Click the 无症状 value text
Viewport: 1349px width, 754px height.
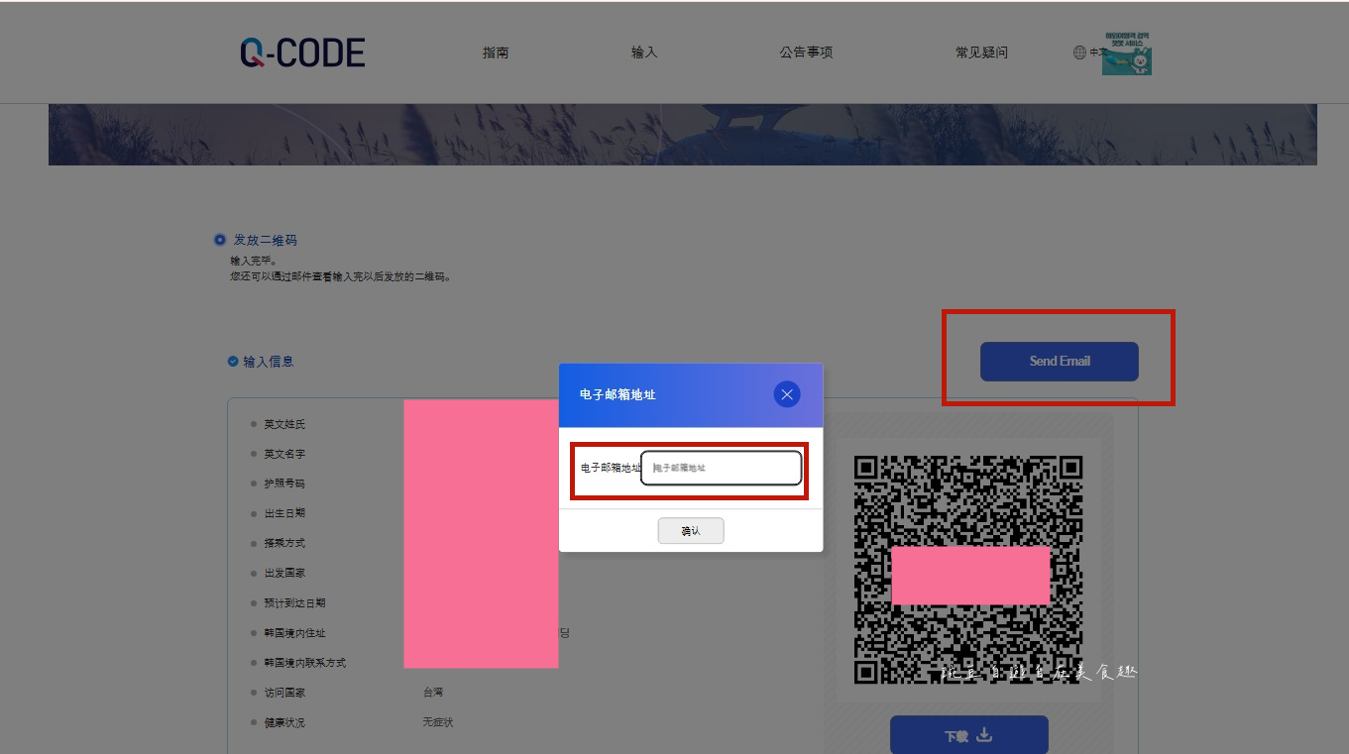tap(438, 722)
